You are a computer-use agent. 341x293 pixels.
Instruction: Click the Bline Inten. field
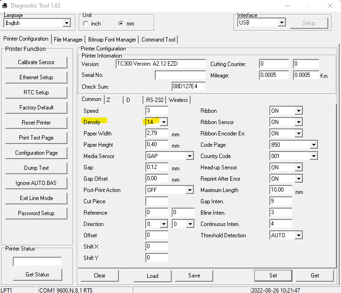coord(281,212)
